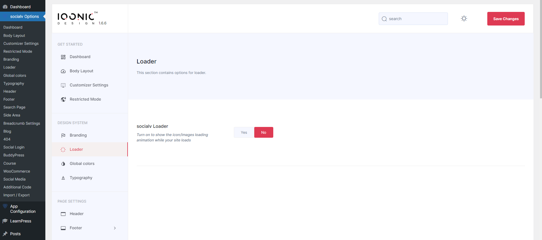Open Blog in WordPress submenu
This screenshot has height=240, width=542.
click(7, 131)
